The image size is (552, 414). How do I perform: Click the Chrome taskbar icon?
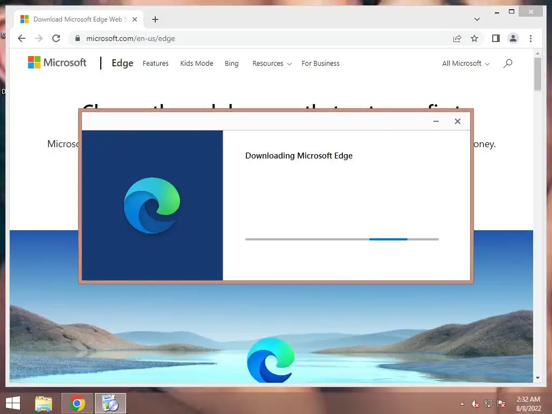[77, 403]
